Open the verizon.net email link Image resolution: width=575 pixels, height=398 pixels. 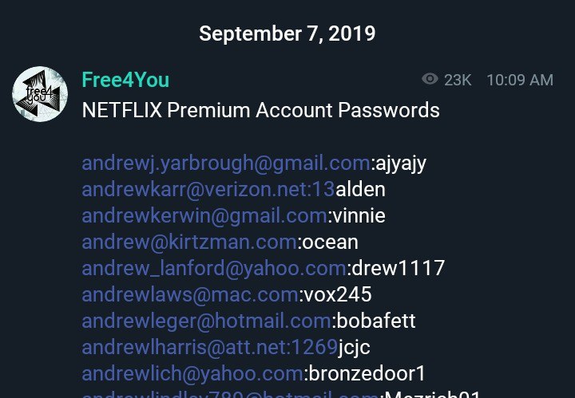point(208,189)
